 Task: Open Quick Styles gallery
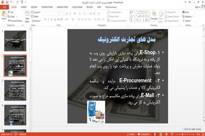pyautogui.click(x=161, y=17)
